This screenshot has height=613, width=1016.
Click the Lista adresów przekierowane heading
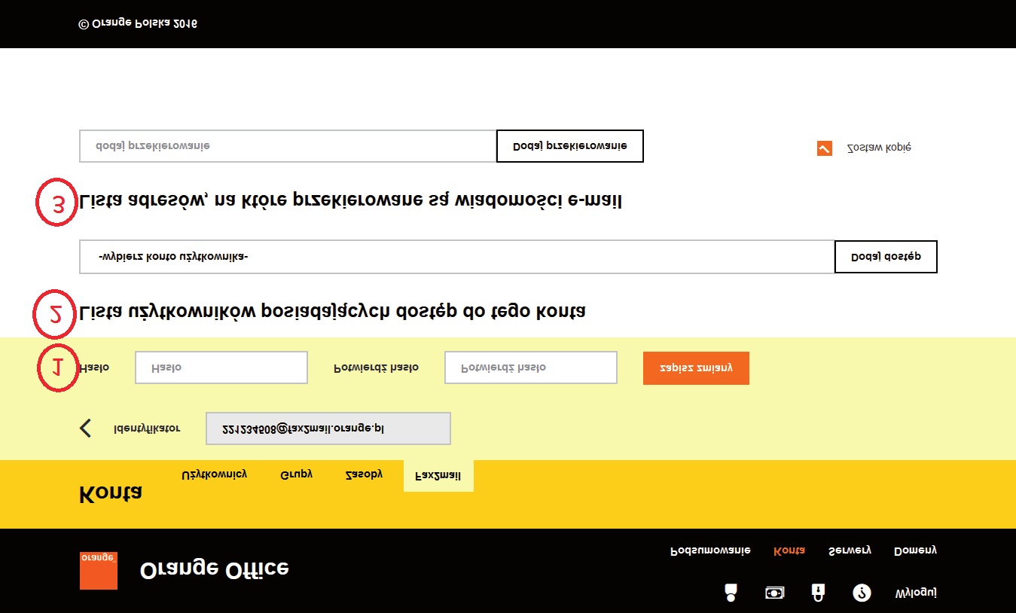tap(351, 200)
